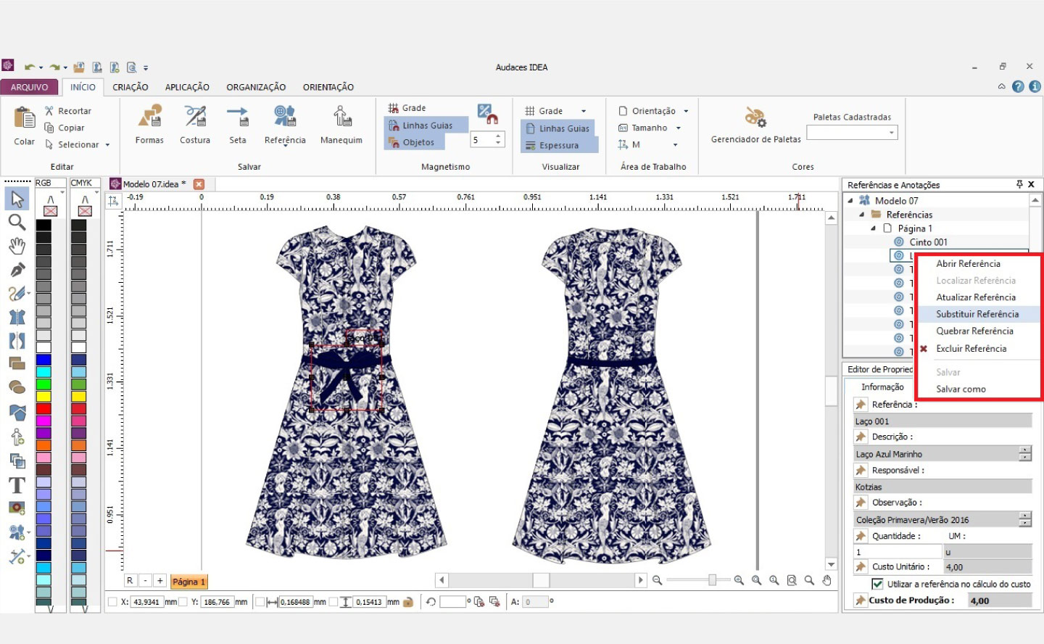Open the Selecionar dropdown arrow
Viewport: 1044px width, 644px height.
pyautogui.click(x=107, y=145)
